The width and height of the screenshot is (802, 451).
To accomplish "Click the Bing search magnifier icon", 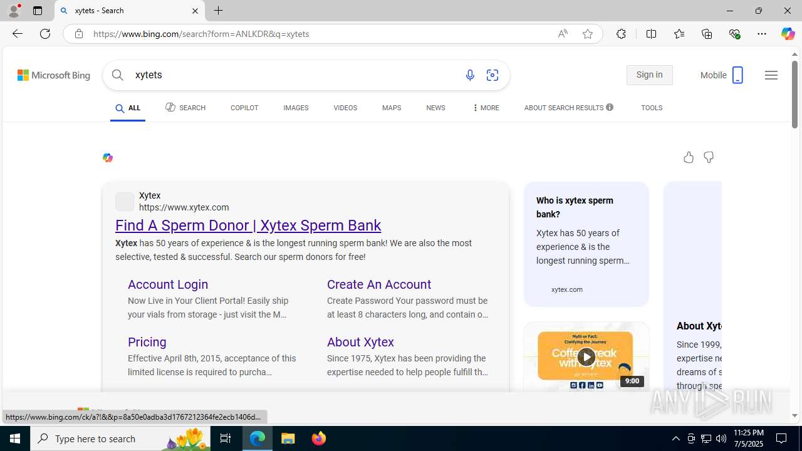I will (x=117, y=75).
